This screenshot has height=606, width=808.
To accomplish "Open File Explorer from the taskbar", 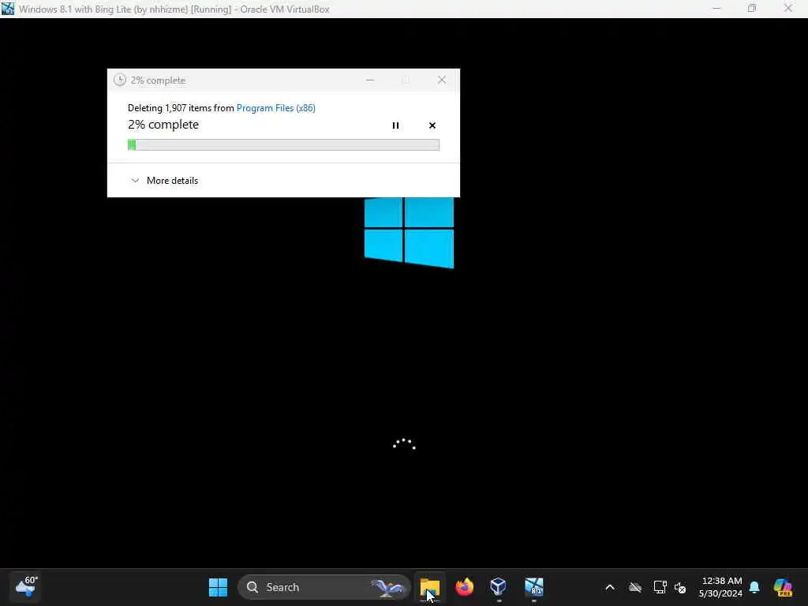I will [x=429, y=587].
